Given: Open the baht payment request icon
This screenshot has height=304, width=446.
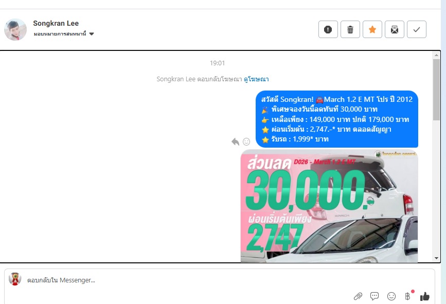Looking at the screenshot, I should [407, 296].
